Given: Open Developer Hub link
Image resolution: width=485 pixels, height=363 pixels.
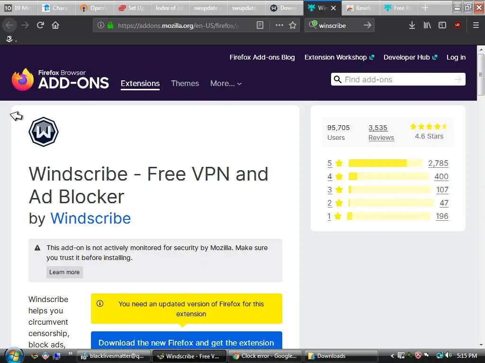Looking at the screenshot, I should coord(411,57).
